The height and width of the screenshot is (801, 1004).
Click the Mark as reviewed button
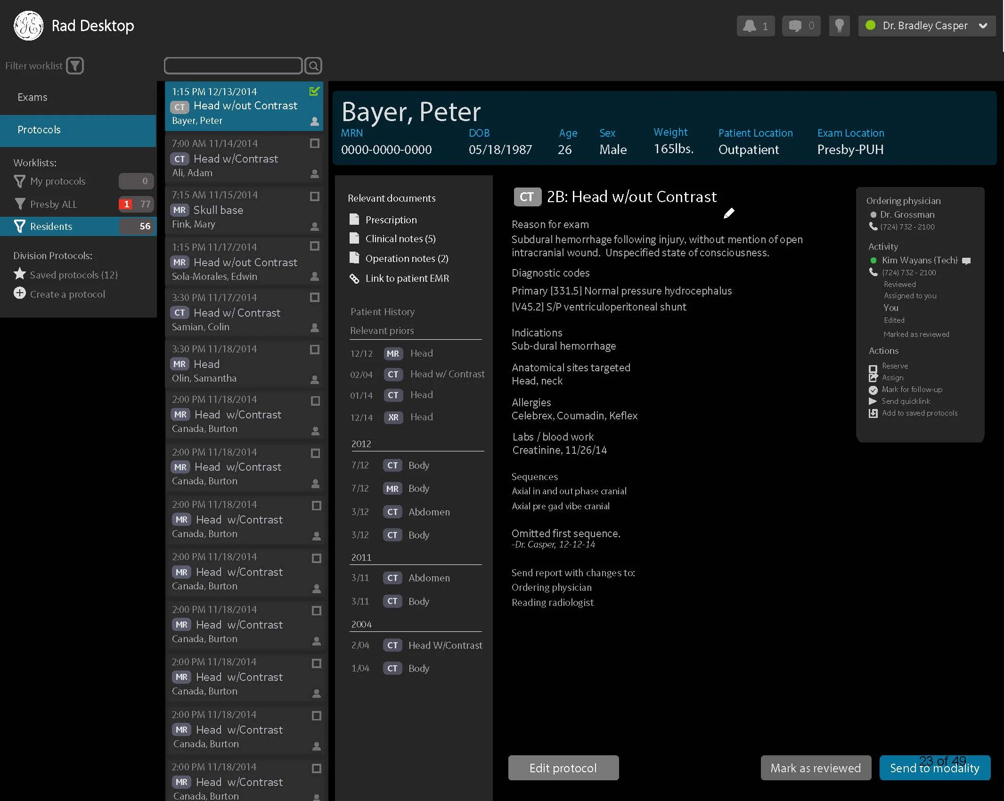pyautogui.click(x=815, y=768)
